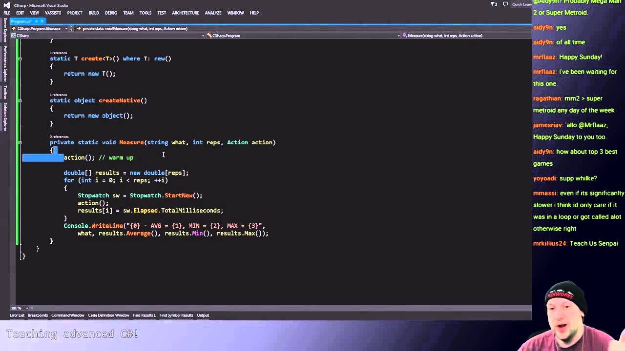Open the BUILD menu
Image resolution: width=625 pixels, height=351 pixels.
(x=94, y=13)
